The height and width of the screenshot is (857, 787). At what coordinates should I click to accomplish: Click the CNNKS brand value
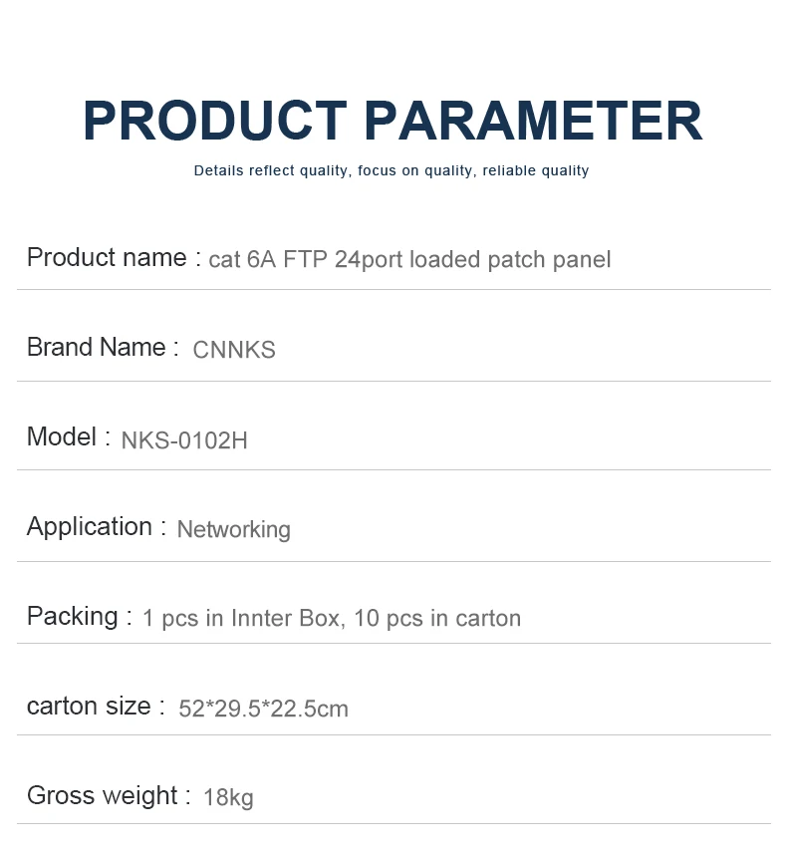click(234, 350)
